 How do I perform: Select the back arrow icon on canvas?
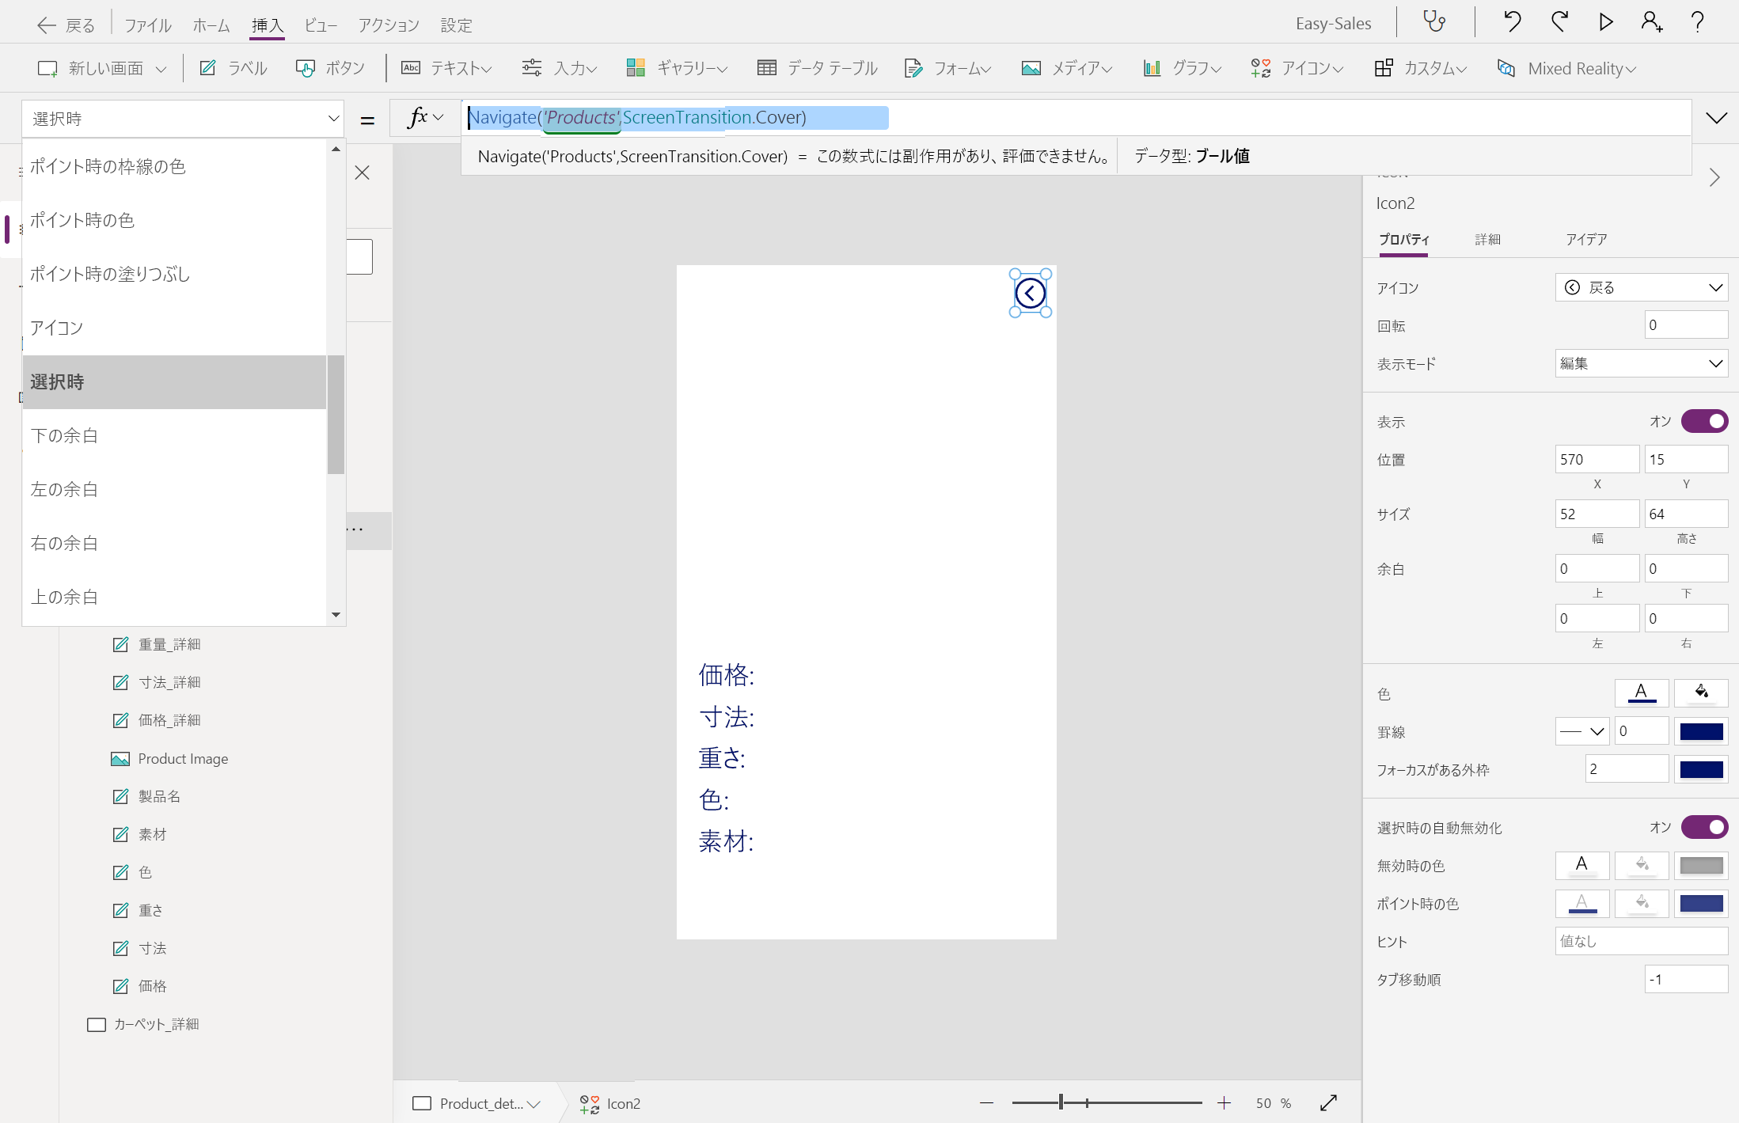[1030, 294]
